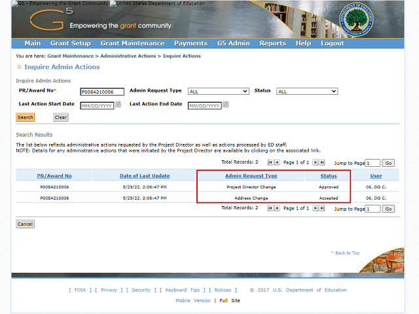Open the Grant Maintenance menu
Image resolution: width=419 pixels, height=314 pixels.
[132, 43]
